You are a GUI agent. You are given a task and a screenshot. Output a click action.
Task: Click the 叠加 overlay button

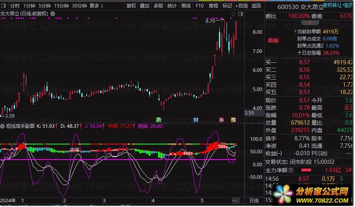click(x=144, y=5)
